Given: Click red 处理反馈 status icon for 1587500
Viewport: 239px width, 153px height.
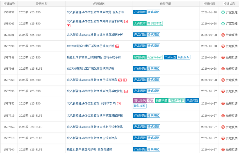Looking at the screenshot, I should pyautogui.click(x=223, y=150).
